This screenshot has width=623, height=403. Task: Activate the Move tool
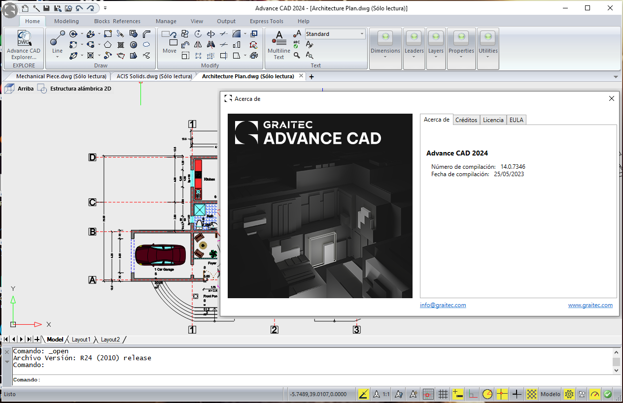[170, 42]
